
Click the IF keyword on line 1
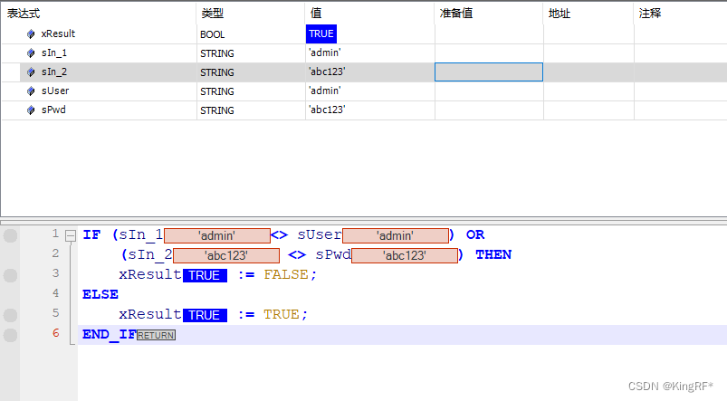pos(91,235)
